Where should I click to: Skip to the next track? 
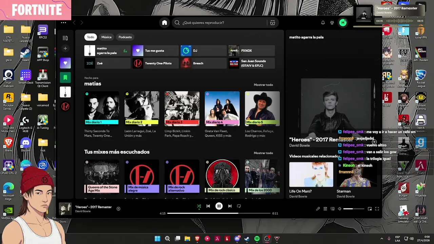click(x=230, y=206)
